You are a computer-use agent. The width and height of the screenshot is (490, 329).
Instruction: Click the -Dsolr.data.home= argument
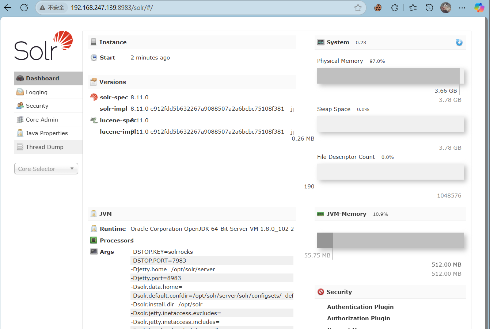[212, 287]
